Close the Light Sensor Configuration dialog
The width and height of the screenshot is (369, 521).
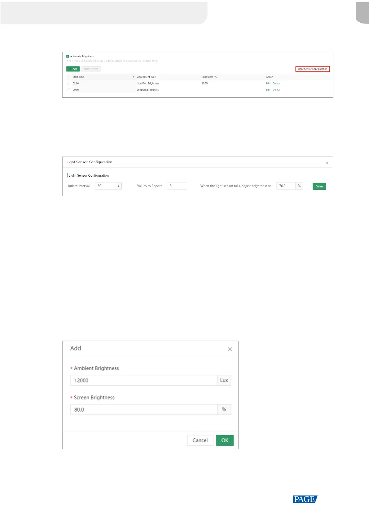327,163
